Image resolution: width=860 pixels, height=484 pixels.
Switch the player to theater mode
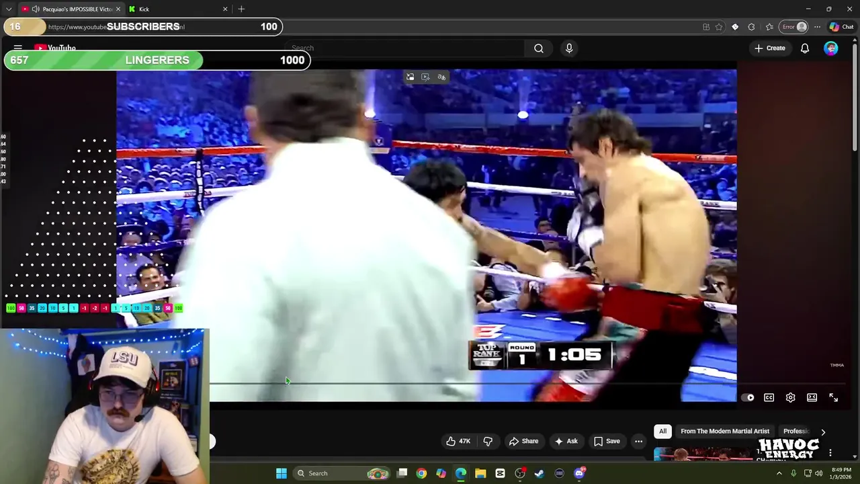(812, 397)
